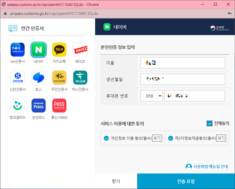Click the 인증 요청 button
The width and height of the screenshot is (235, 189).
pyautogui.click(x=186, y=181)
